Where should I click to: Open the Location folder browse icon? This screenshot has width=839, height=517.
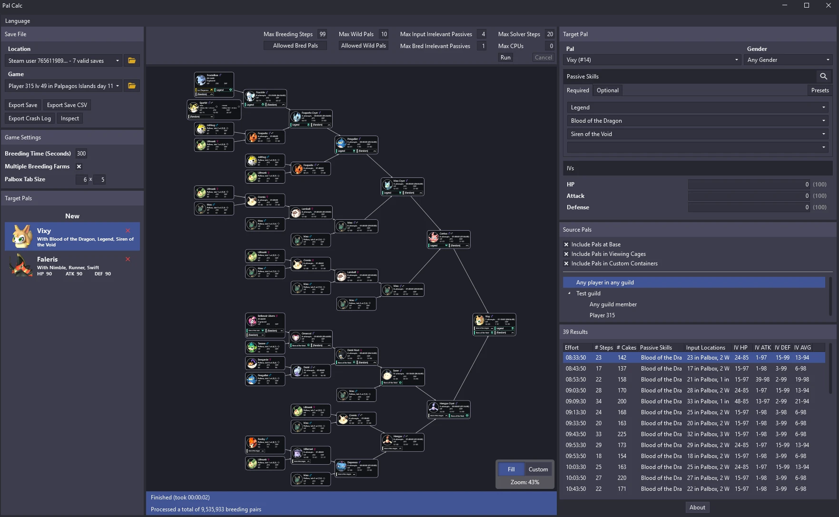click(x=132, y=61)
